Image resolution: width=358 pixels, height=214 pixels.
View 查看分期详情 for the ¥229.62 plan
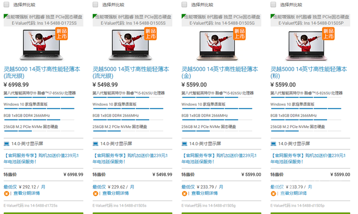pos(116,193)
